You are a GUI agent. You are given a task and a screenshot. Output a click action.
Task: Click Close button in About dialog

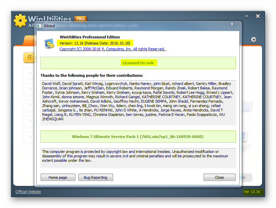[220, 177]
